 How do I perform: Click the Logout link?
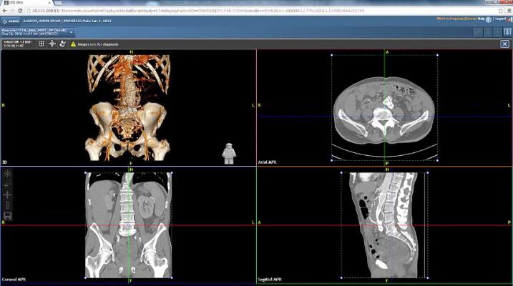pos(500,19)
